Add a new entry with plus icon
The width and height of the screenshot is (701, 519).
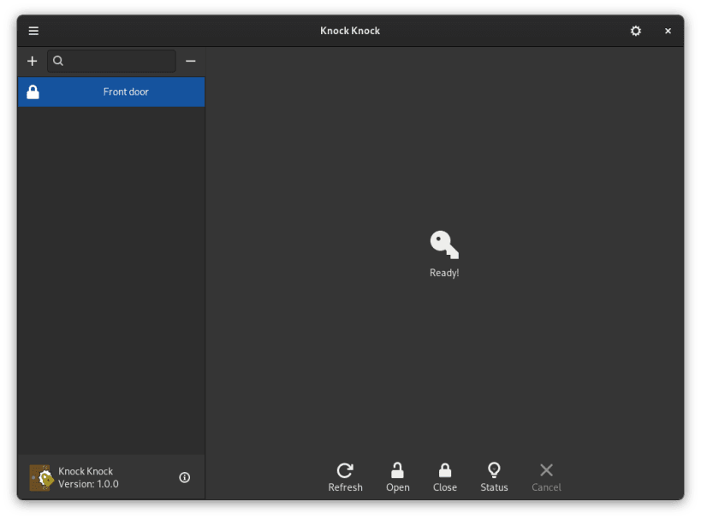(x=33, y=62)
